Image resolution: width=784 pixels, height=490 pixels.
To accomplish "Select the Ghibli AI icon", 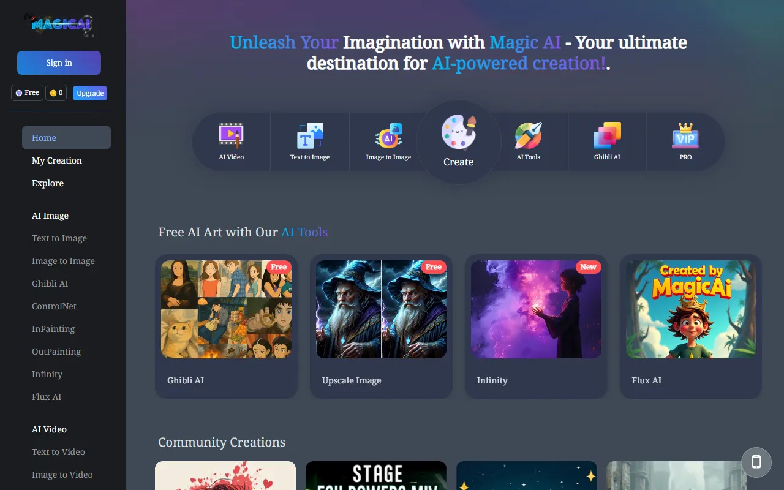I will 607,135.
